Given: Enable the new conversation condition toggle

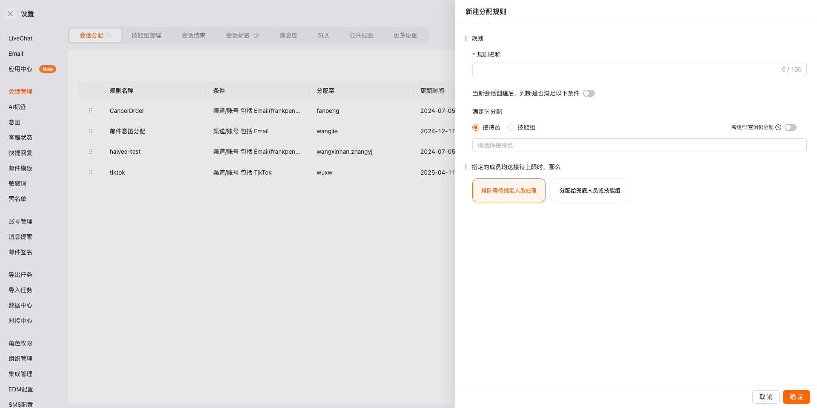Looking at the screenshot, I should 588,93.
